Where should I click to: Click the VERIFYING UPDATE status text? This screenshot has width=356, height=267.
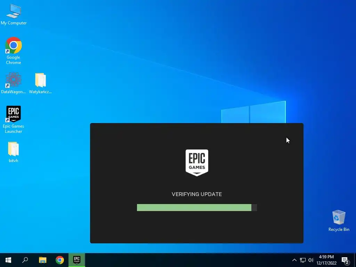click(x=197, y=194)
